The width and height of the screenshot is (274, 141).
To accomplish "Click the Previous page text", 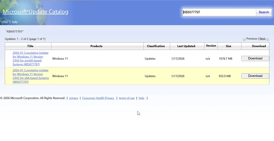I will (x=252, y=39).
